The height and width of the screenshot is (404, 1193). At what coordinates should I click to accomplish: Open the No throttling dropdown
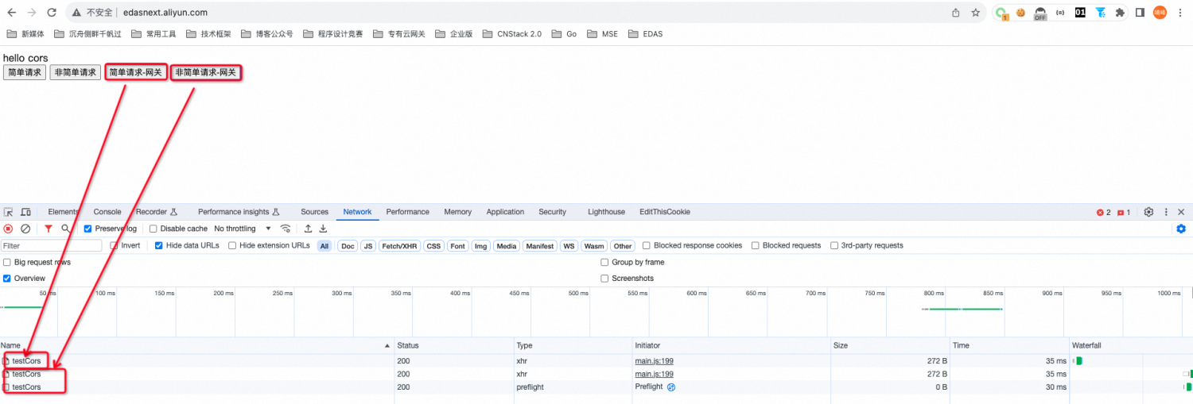(x=241, y=229)
